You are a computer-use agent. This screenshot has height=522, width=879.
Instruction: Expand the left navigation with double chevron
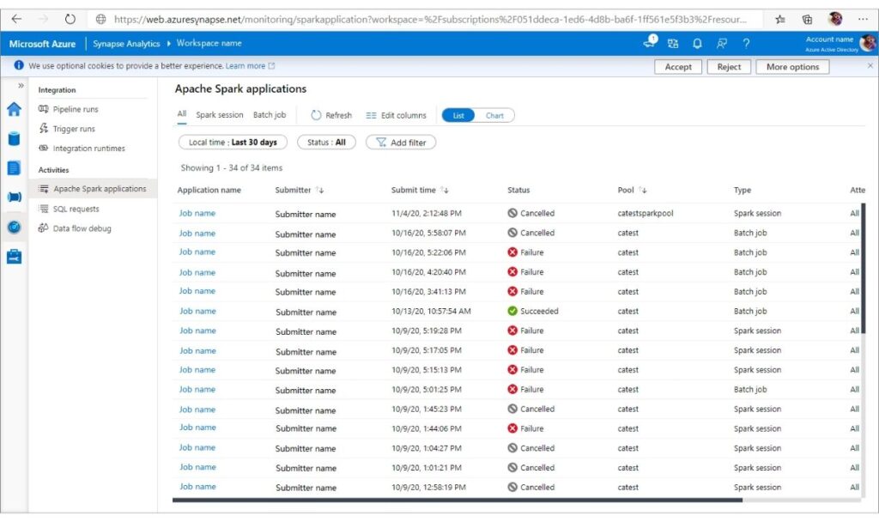pyautogui.click(x=21, y=86)
